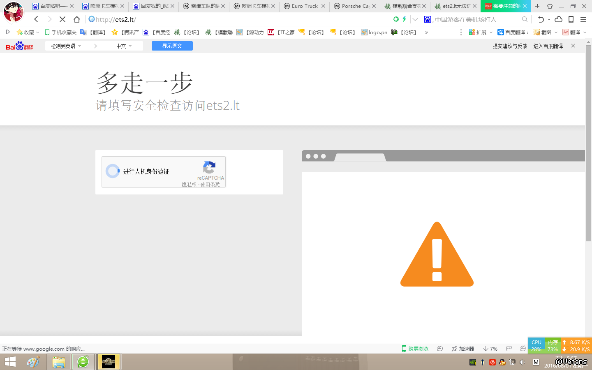592x370 pixels.
Task: Click the Internet Explorer mode icon in status bar
Action: (523, 349)
